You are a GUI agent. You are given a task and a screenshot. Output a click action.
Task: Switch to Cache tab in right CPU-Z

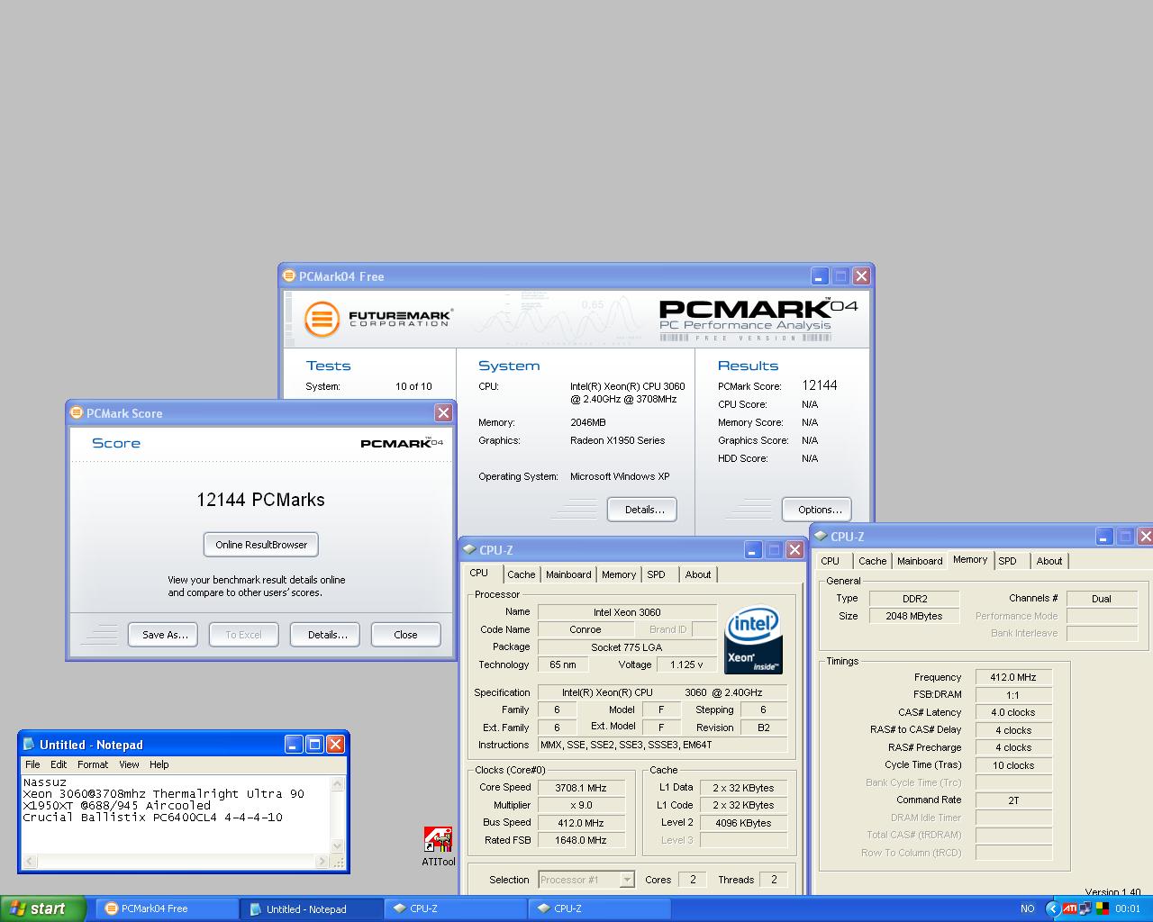[x=872, y=561]
